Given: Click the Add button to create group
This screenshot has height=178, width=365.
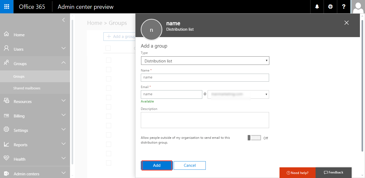Looking at the screenshot, I should (x=157, y=165).
